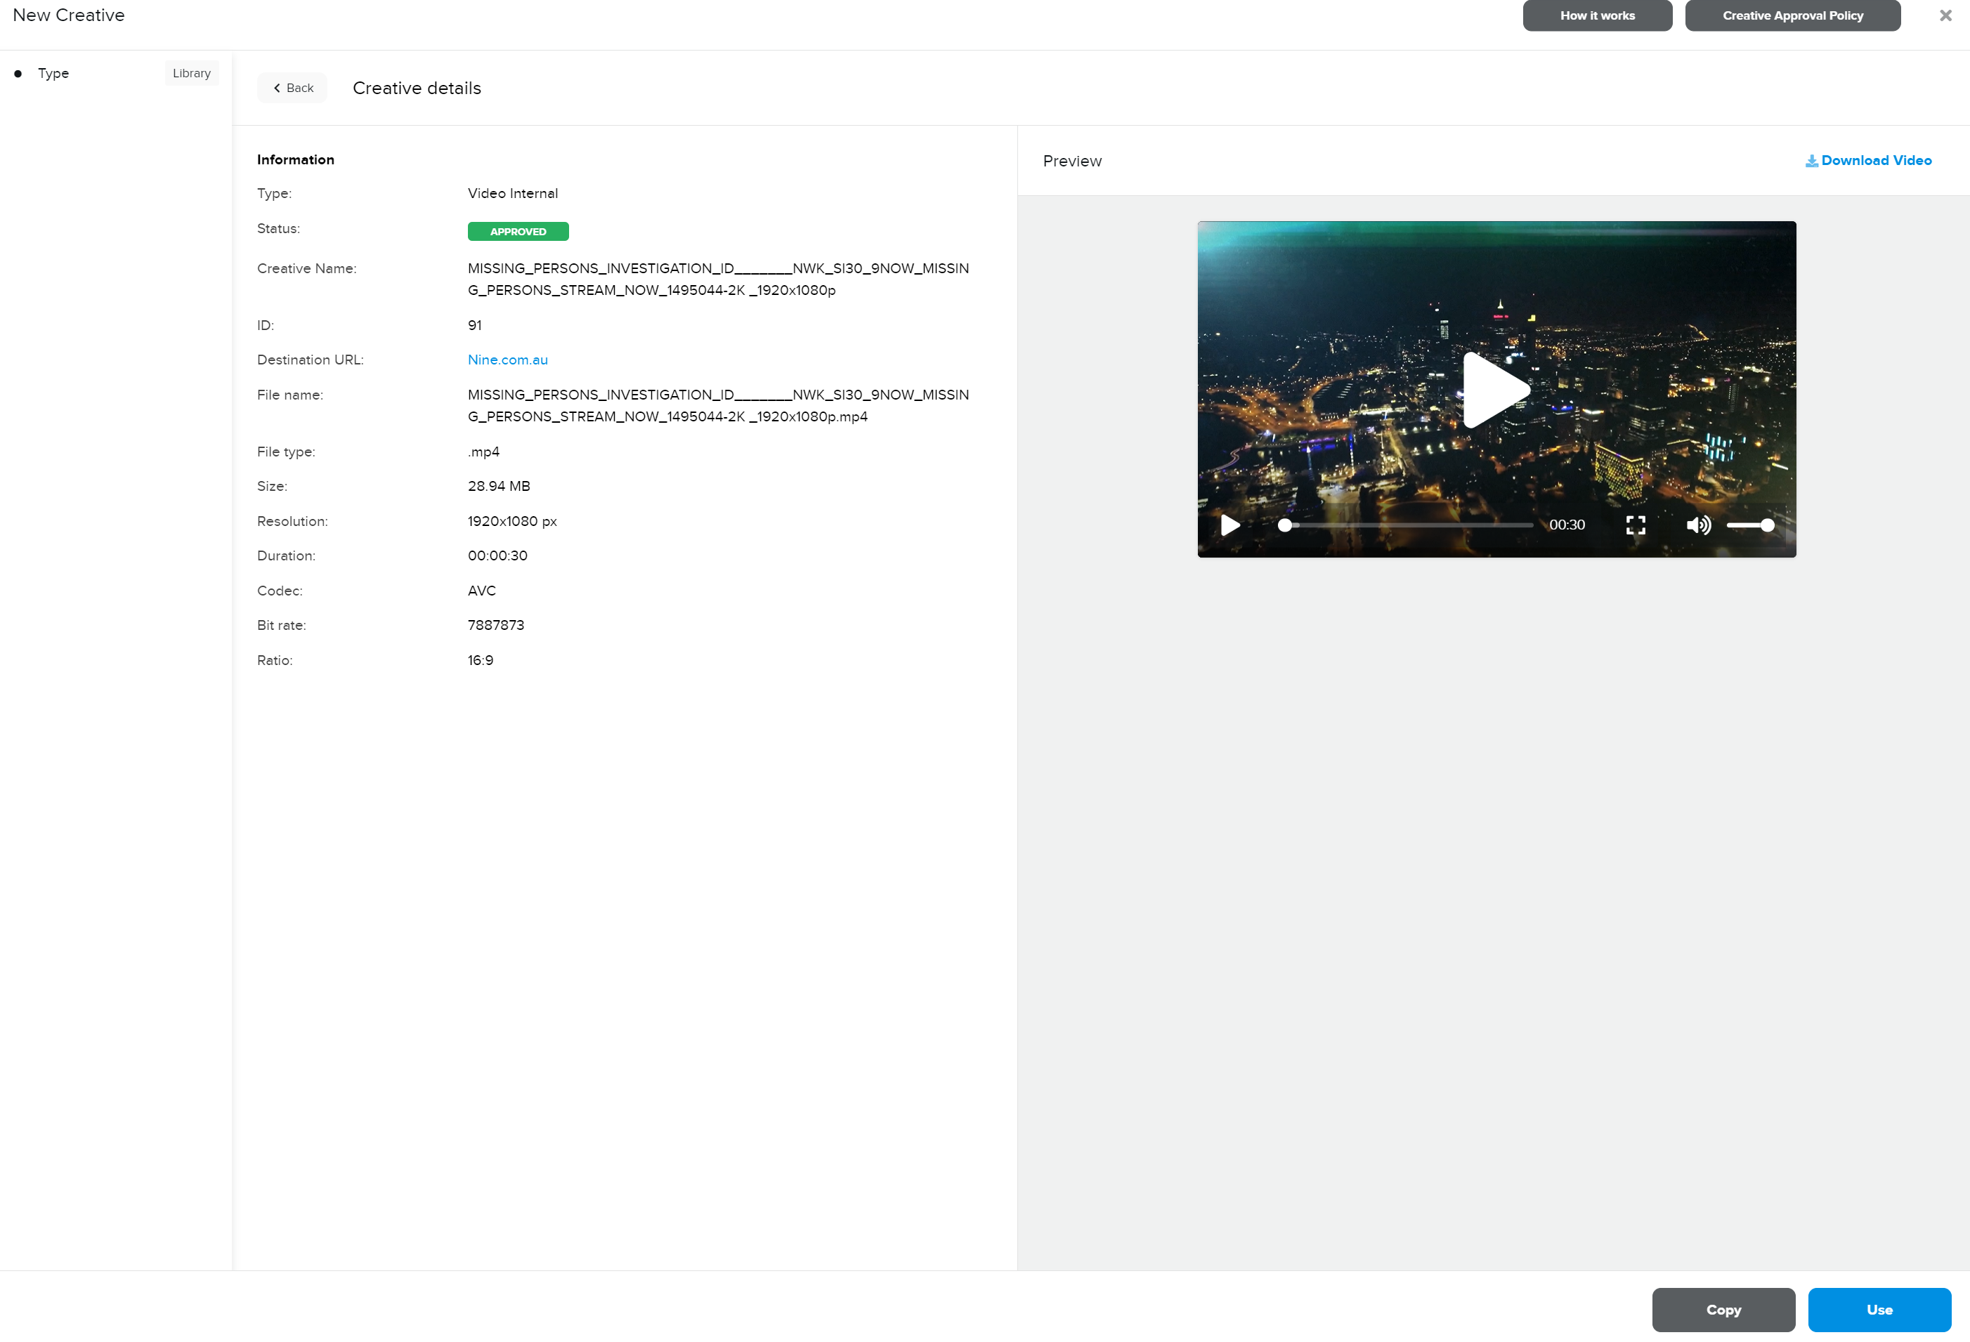Use this creative
Image resolution: width=1970 pixels, height=1342 pixels.
(1879, 1310)
